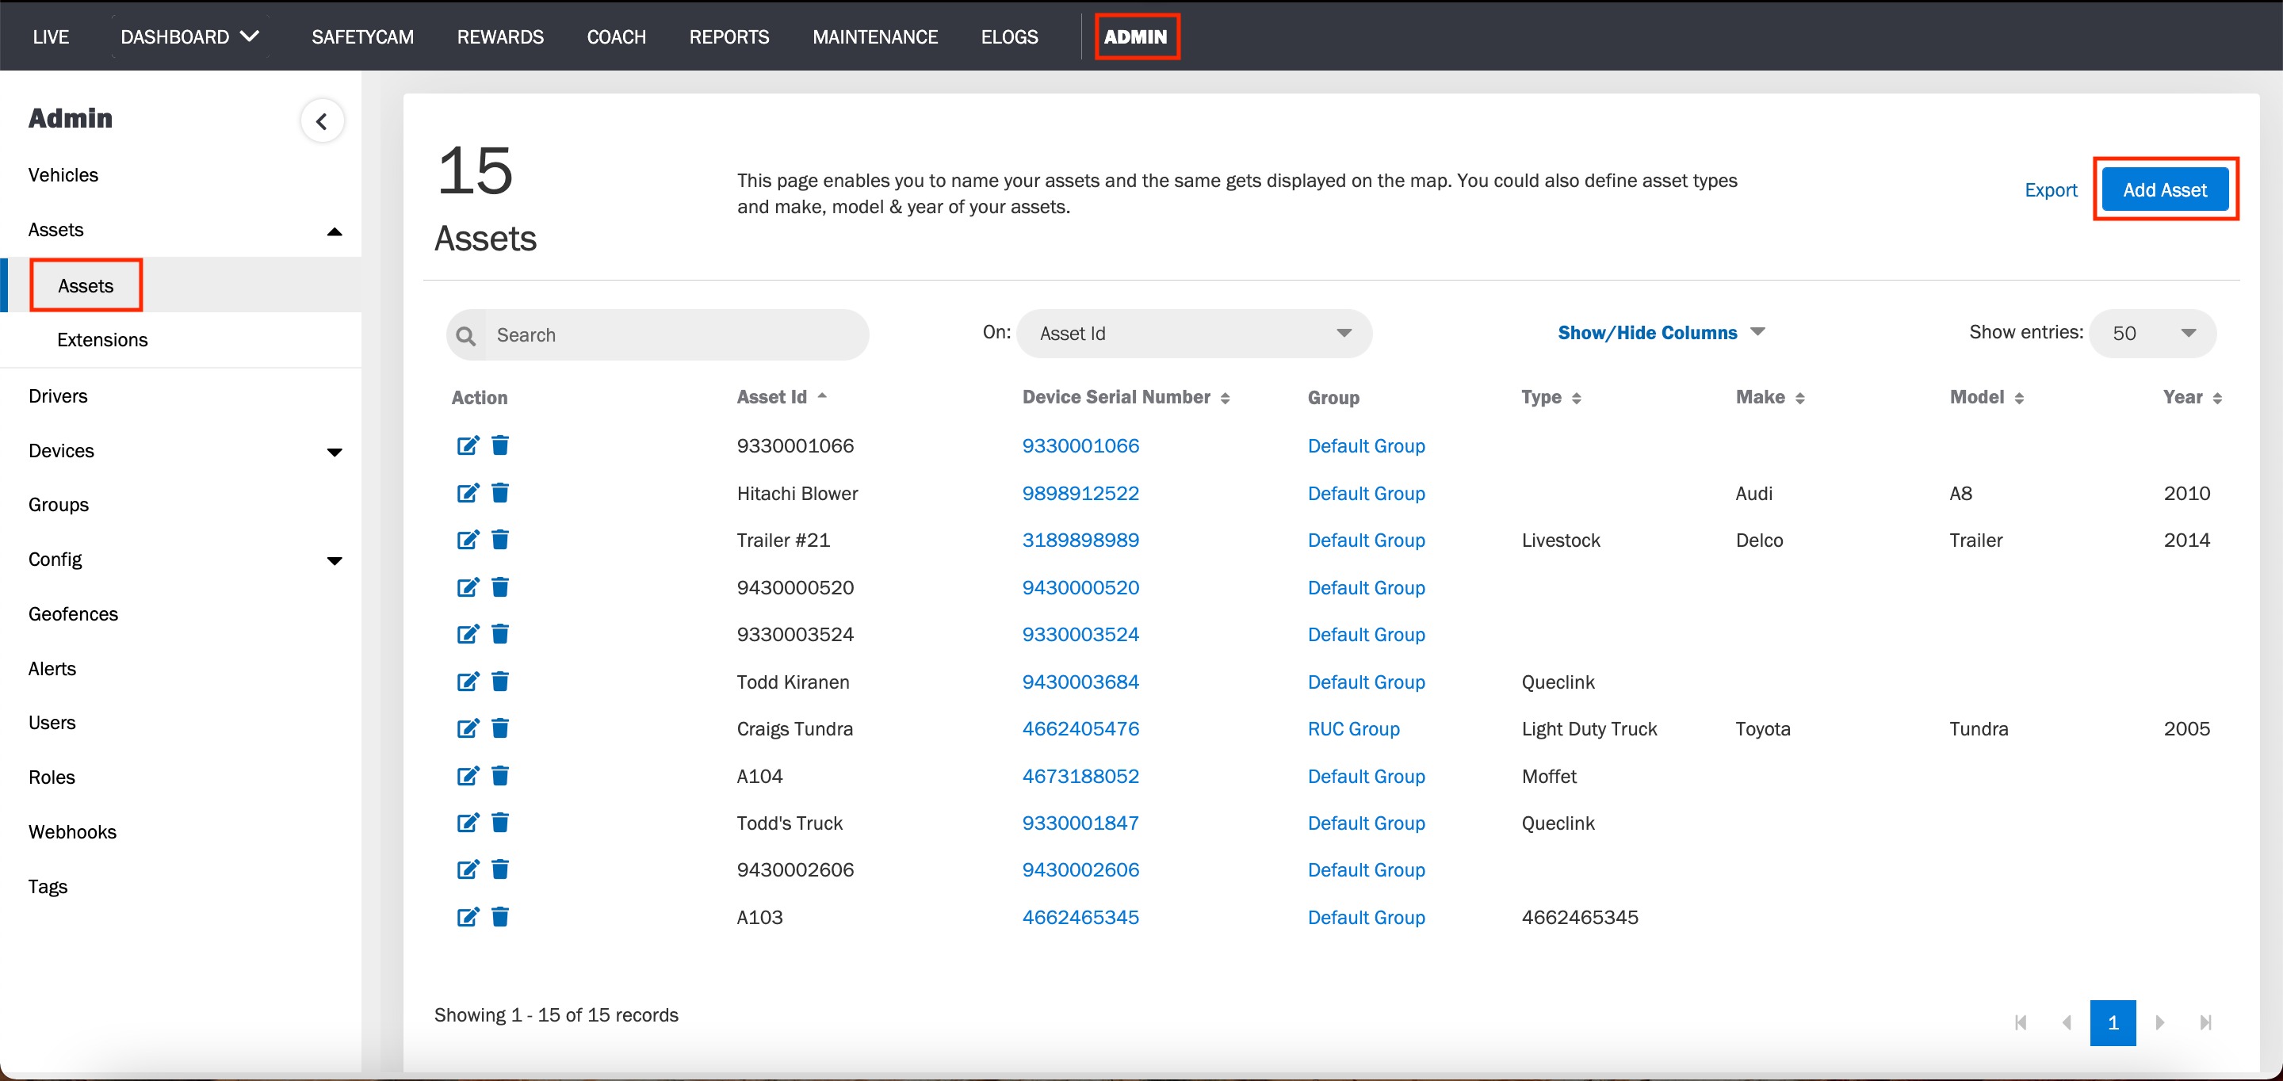Open the Rewards tab
This screenshot has height=1081, width=2283.
[x=500, y=36]
